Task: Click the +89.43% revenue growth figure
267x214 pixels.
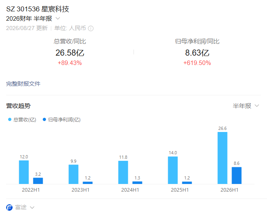Action: coord(70,63)
